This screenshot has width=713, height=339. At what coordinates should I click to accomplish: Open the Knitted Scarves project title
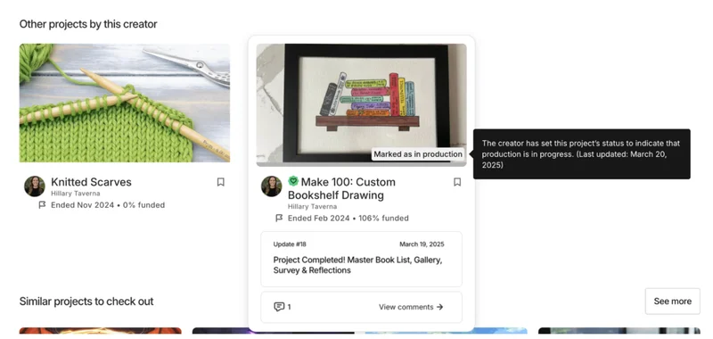(x=91, y=182)
